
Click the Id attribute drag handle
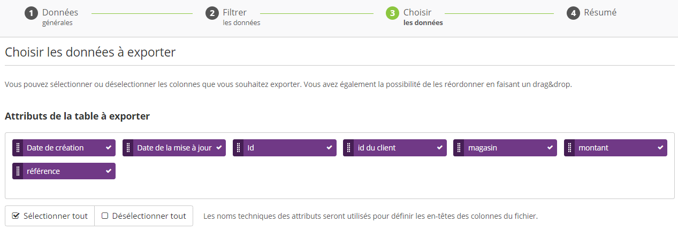click(x=238, y=148)
